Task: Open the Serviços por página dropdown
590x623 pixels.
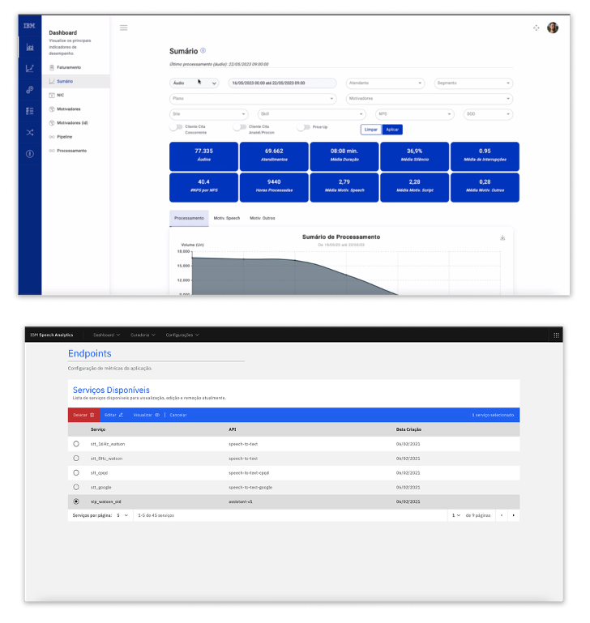Action: 122,515
